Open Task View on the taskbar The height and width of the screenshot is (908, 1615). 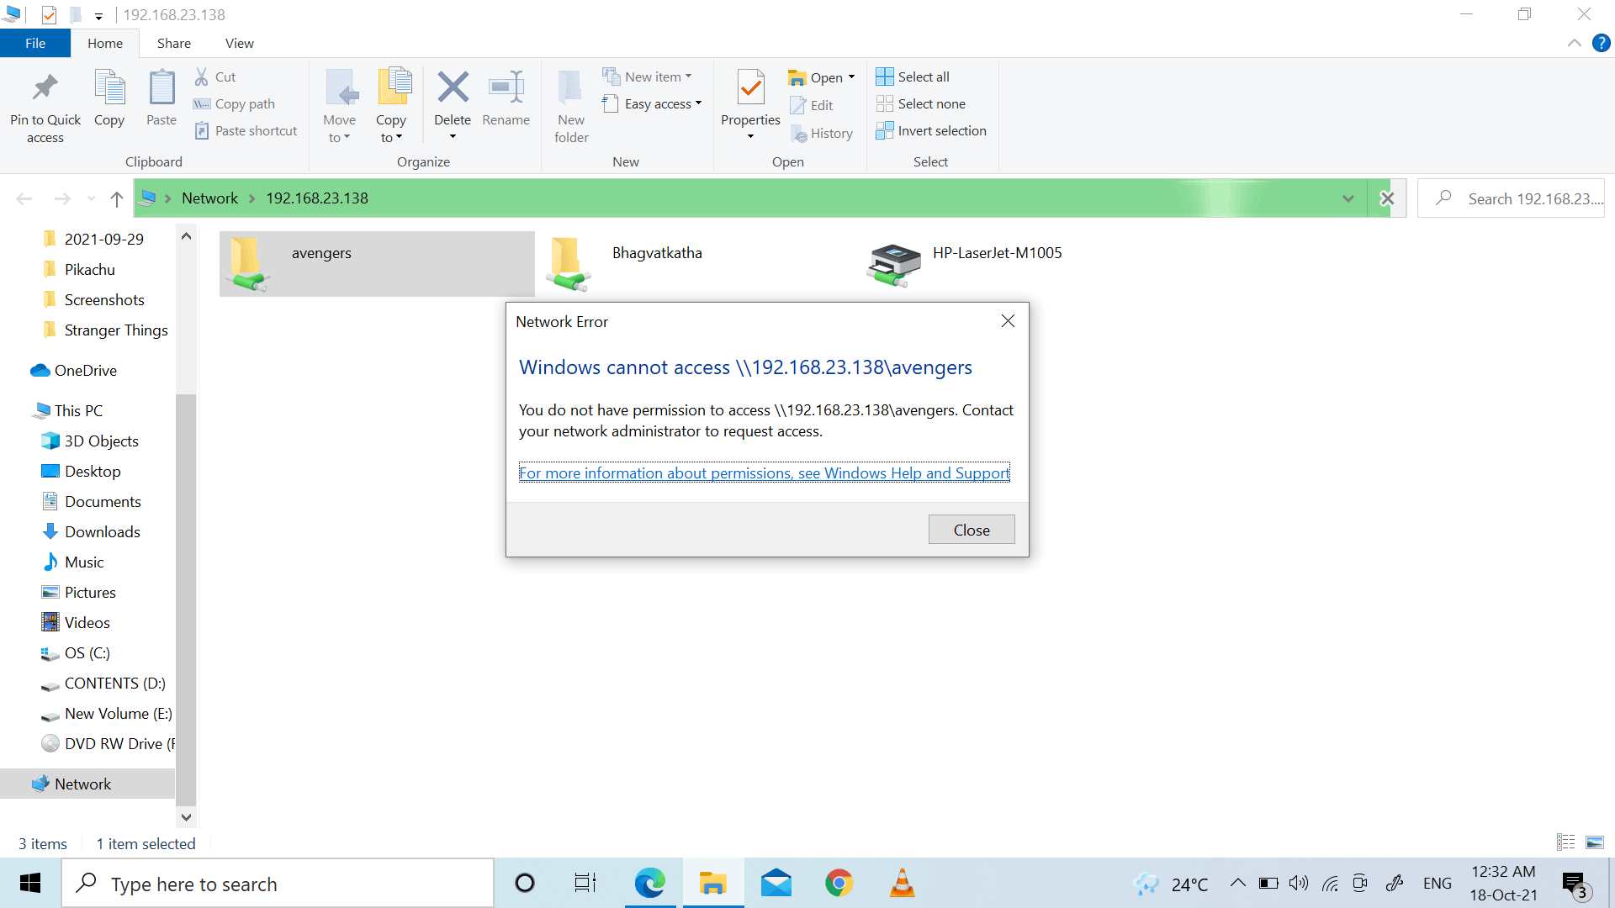(585, 884)
